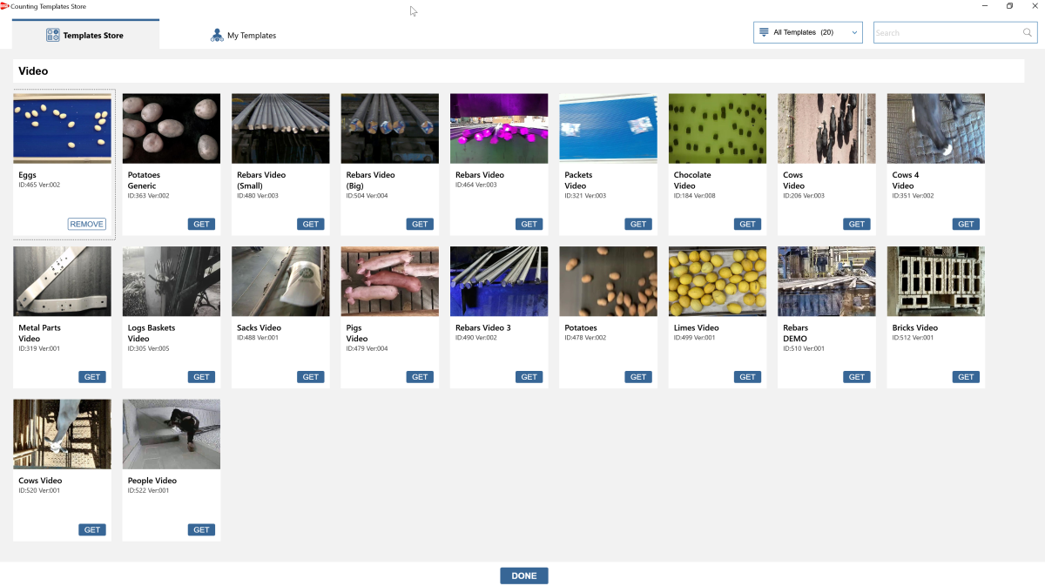Get the Bricks Video template
The height and width of the screenshot is (586, 1045).
point(966,377)
